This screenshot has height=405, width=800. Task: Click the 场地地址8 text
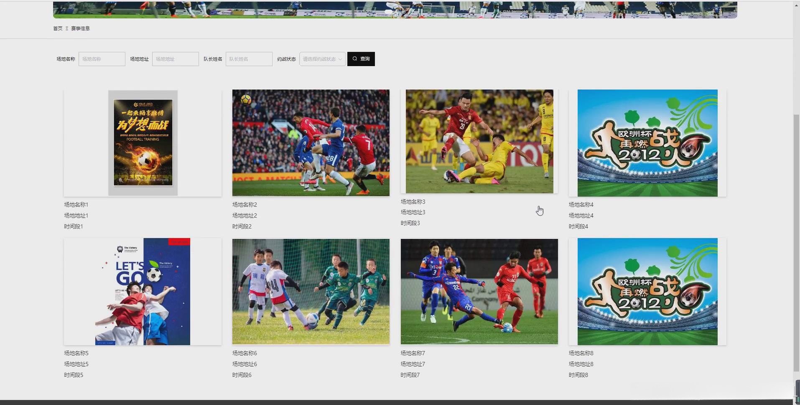581,364
